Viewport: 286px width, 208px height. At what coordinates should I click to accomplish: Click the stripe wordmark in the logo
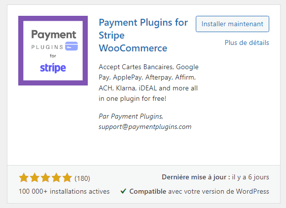coord(53,68)
